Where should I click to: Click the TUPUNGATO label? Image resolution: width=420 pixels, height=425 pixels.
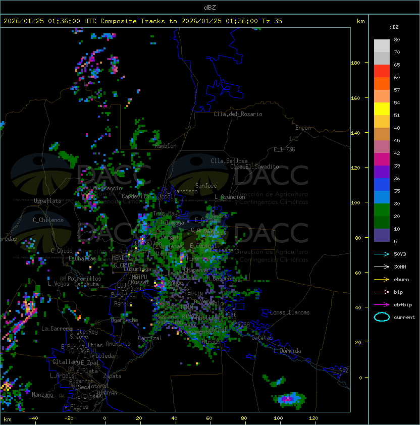82,351
